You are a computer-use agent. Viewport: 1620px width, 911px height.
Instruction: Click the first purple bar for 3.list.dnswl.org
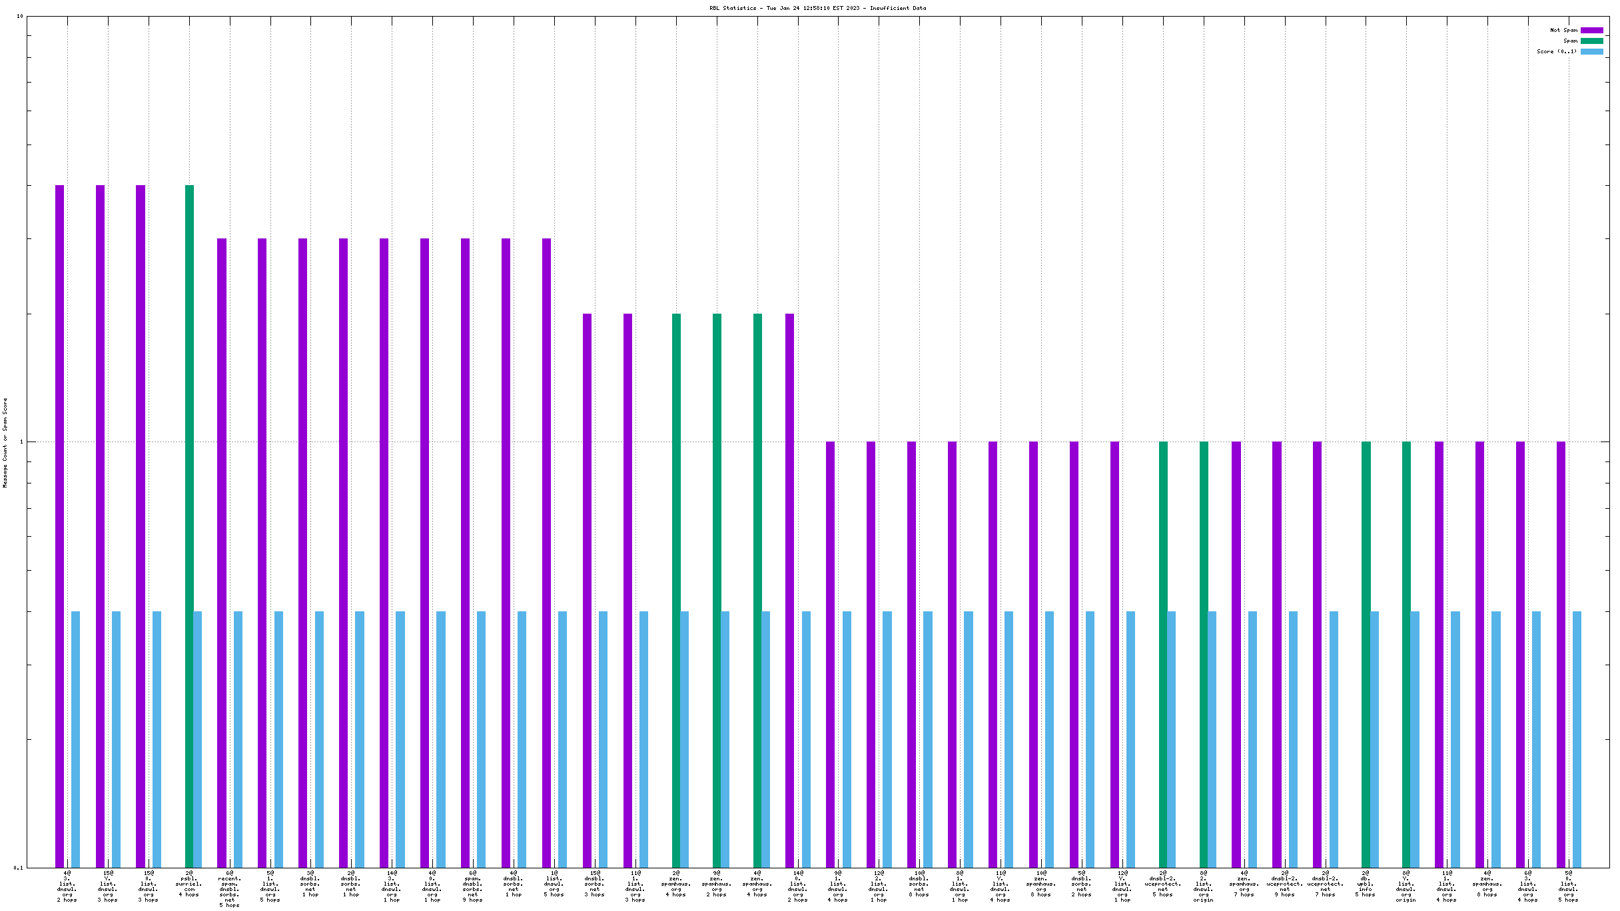click(x=59, y=526)
